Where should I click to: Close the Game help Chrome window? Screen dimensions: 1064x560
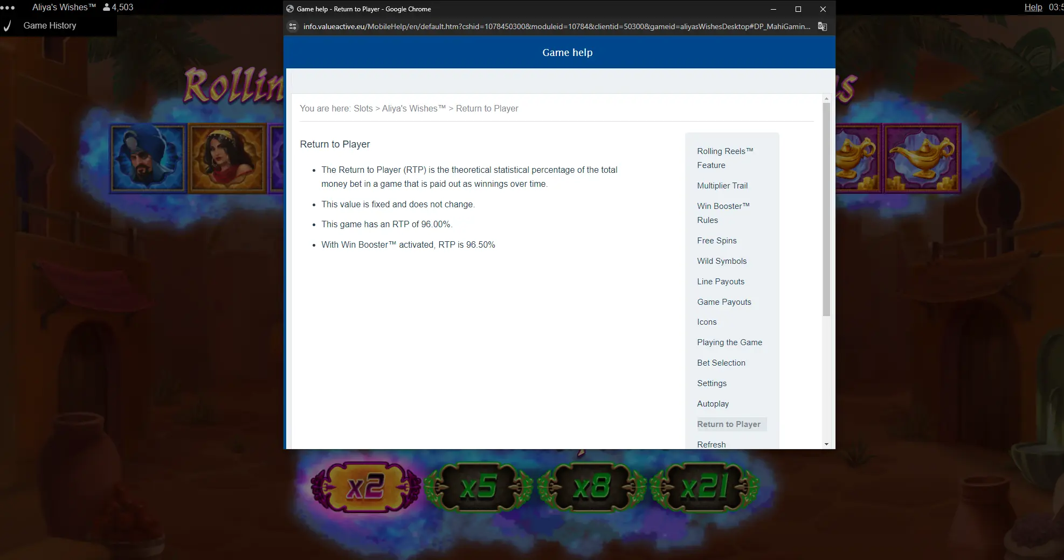(823, 9)
